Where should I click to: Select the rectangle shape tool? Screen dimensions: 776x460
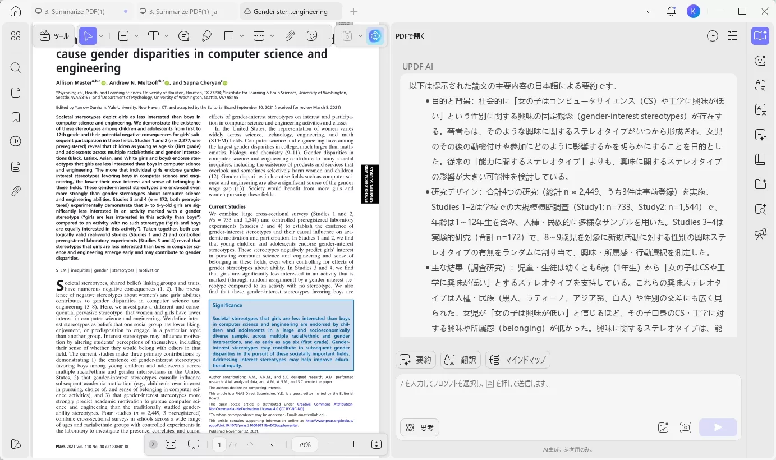(228, 35)
